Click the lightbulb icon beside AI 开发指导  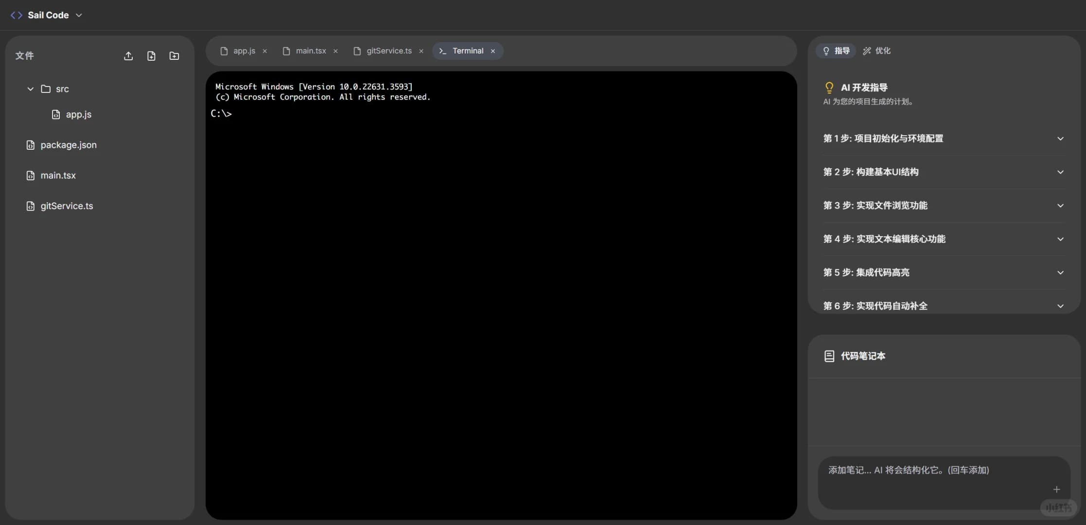tap(829, 87)
